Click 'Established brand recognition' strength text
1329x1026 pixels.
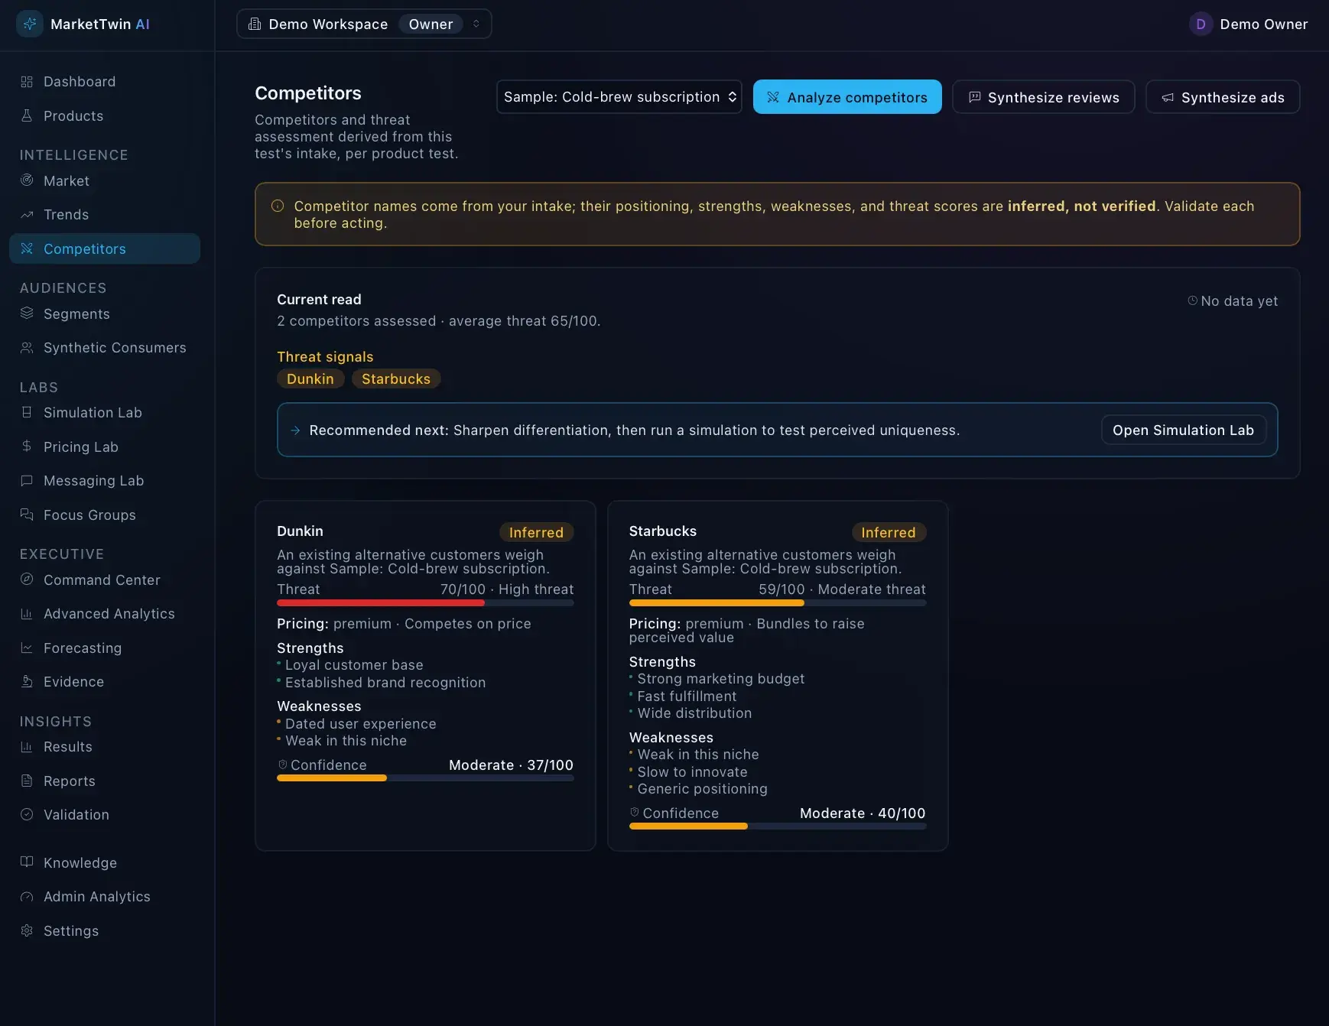pos(385,683)
